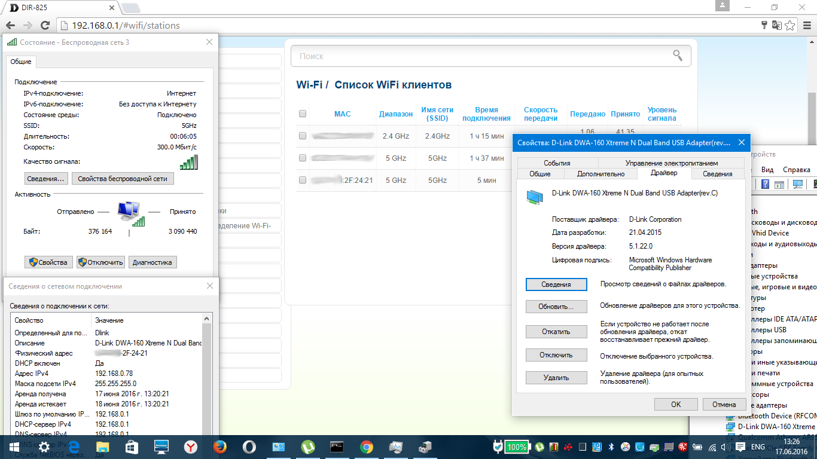Click the browser address bar URL
This screenshot has width=817, height=459.
click(x=126, y=26)
